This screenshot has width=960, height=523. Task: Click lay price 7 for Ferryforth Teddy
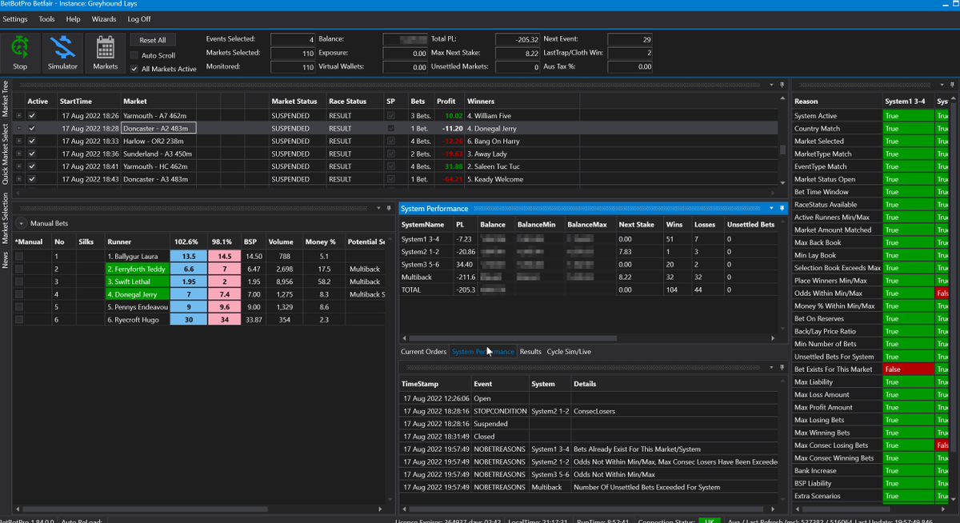coord(225,269)
